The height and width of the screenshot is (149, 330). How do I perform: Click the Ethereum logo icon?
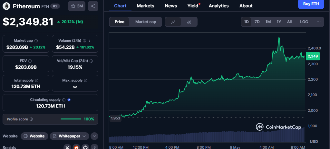tap(6, 6)
